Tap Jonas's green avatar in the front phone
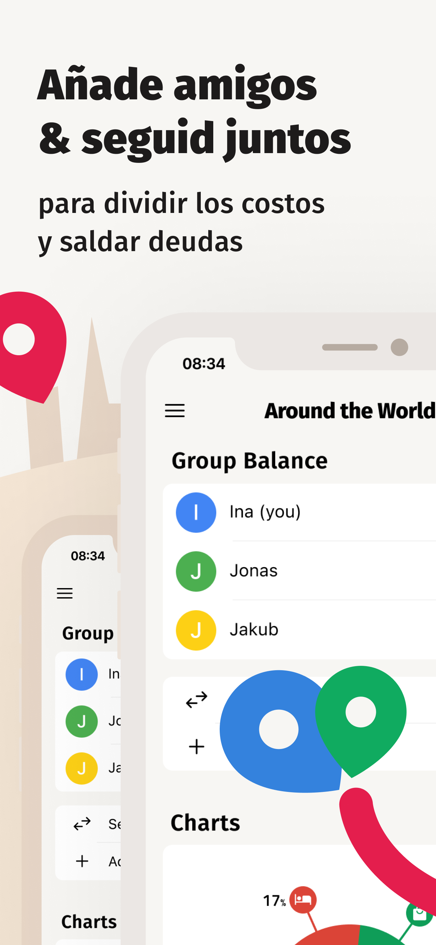The width and height of the screenshot is (436, 945). tap(196, 571)
